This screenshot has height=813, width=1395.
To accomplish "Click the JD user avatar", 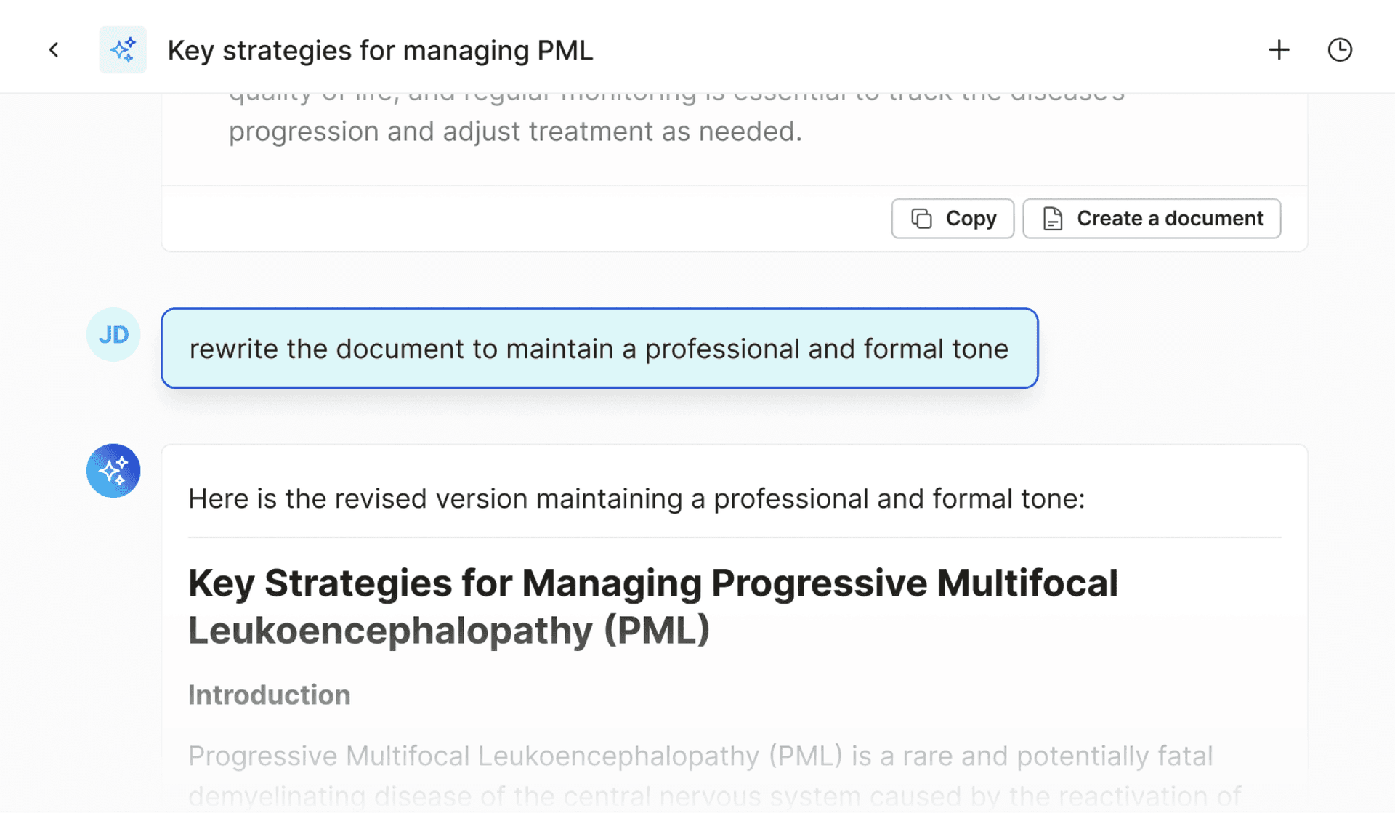I will (x=113, y=334).
